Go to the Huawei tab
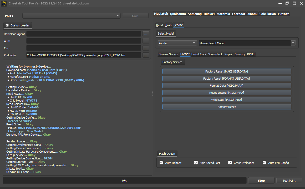 [209, 14]
